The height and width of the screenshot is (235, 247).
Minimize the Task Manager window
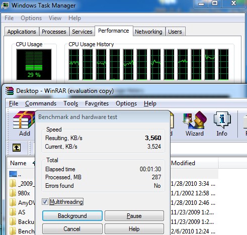click(x=201, y=4)
